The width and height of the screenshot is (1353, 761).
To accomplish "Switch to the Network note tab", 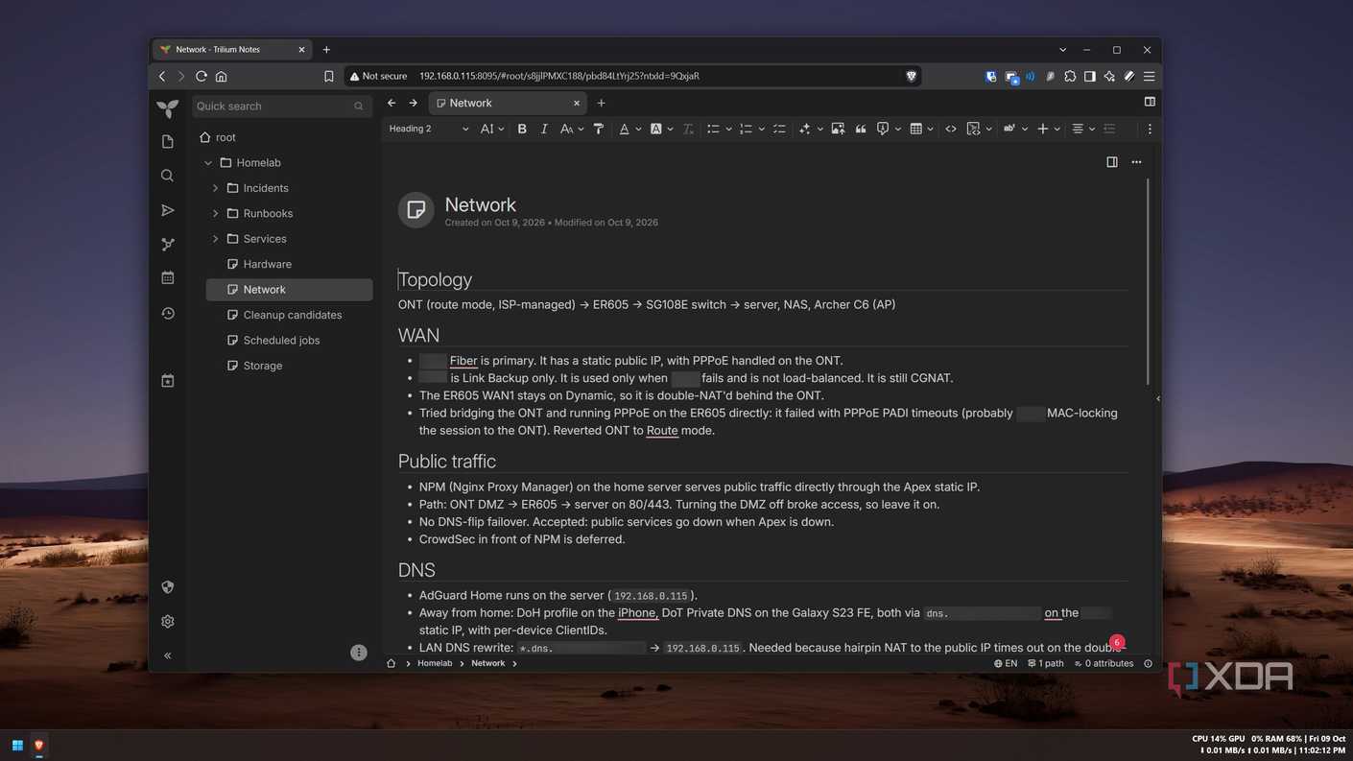I will point(508,103).
